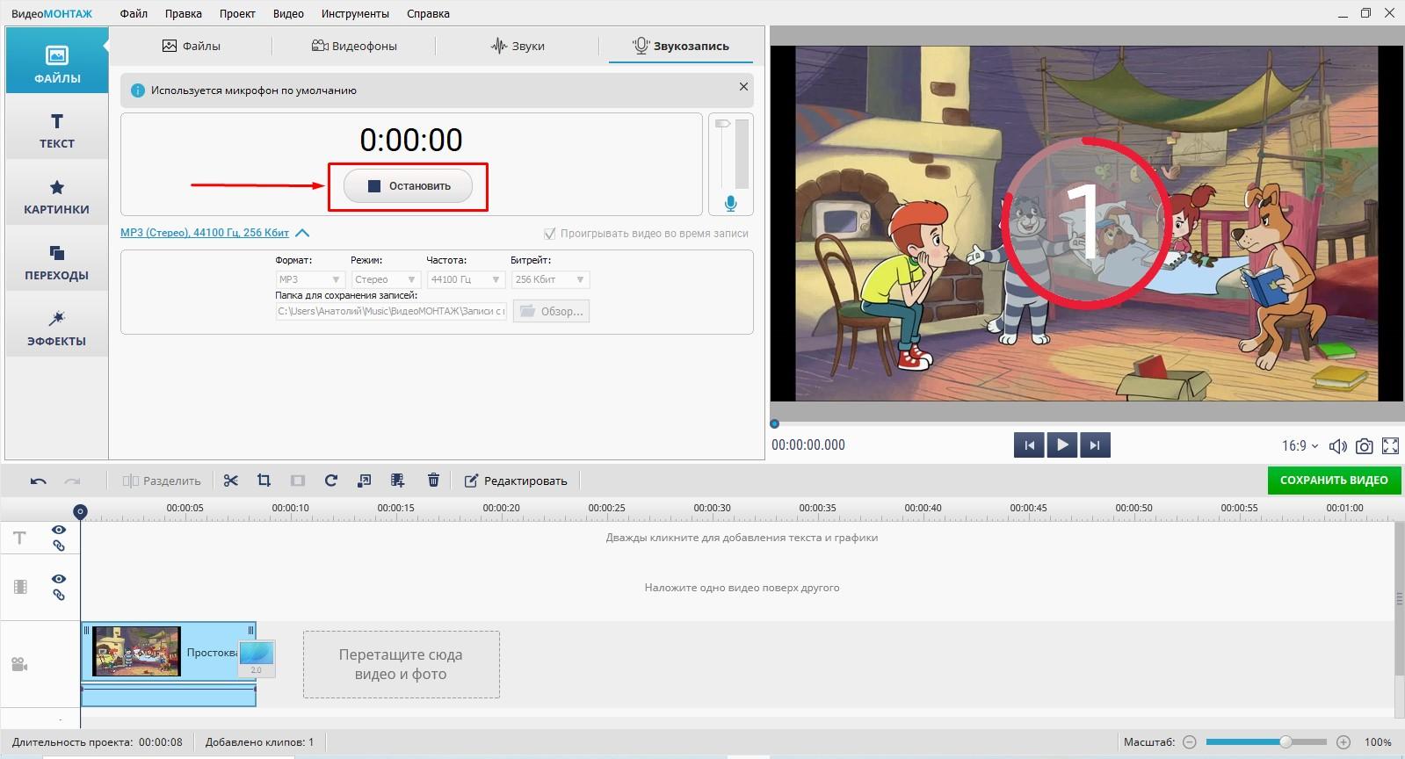Screen dimensions: 1405x759
Task: Click the preview seek bar handle
Action: pos(774,423)
